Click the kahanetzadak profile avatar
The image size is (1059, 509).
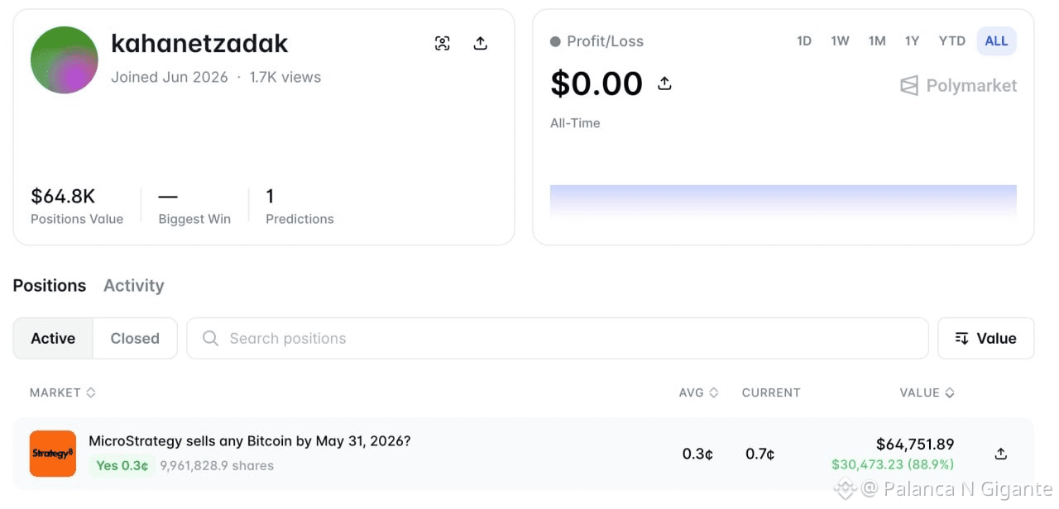tap(65, 60)
